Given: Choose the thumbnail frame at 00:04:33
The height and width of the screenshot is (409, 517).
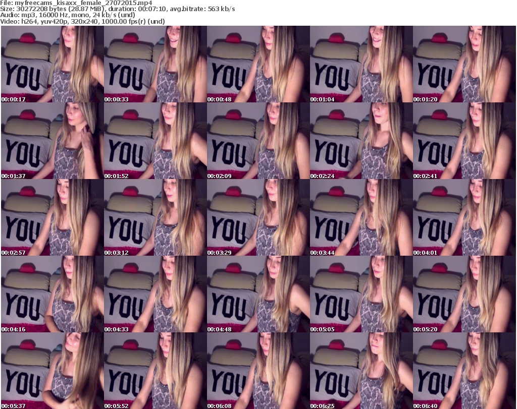Looking at the screenshot, I should coord(156,294).
